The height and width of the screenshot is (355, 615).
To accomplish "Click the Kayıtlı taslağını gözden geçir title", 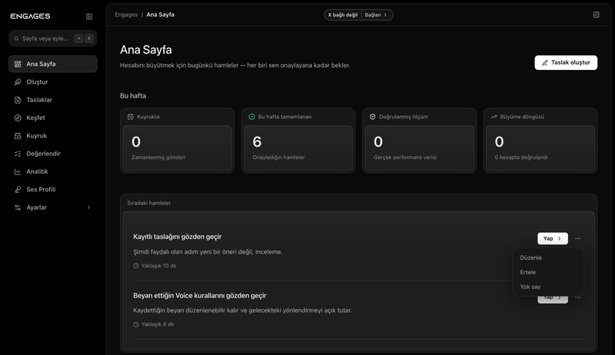I will pyautogui.click(x=178, y=237).
